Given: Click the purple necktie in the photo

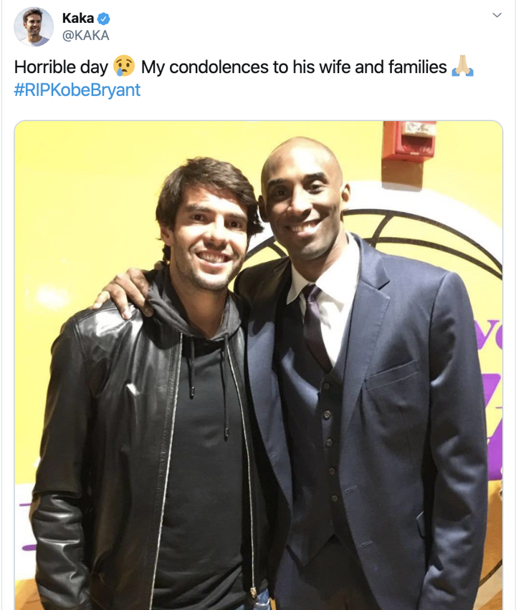Looking at the screenshot, I should (315, 326).
